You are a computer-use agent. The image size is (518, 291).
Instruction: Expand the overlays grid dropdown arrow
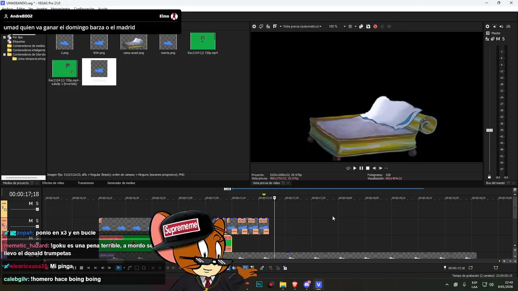coord(355,26)
